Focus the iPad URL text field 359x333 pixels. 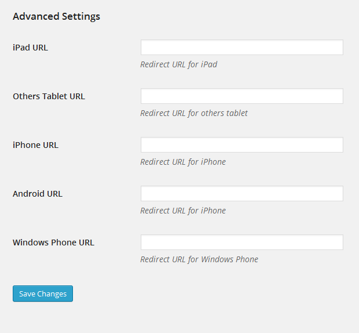[x=242, y=47]
